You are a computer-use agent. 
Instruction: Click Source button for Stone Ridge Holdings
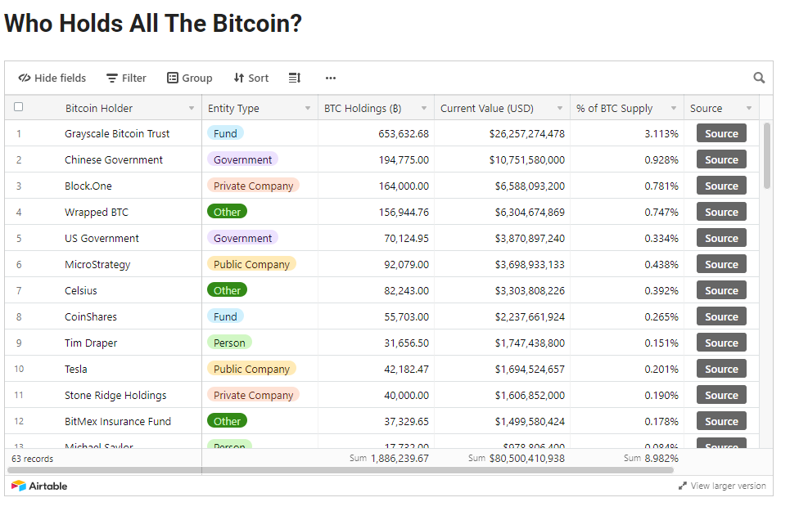[x=721, y=395]
